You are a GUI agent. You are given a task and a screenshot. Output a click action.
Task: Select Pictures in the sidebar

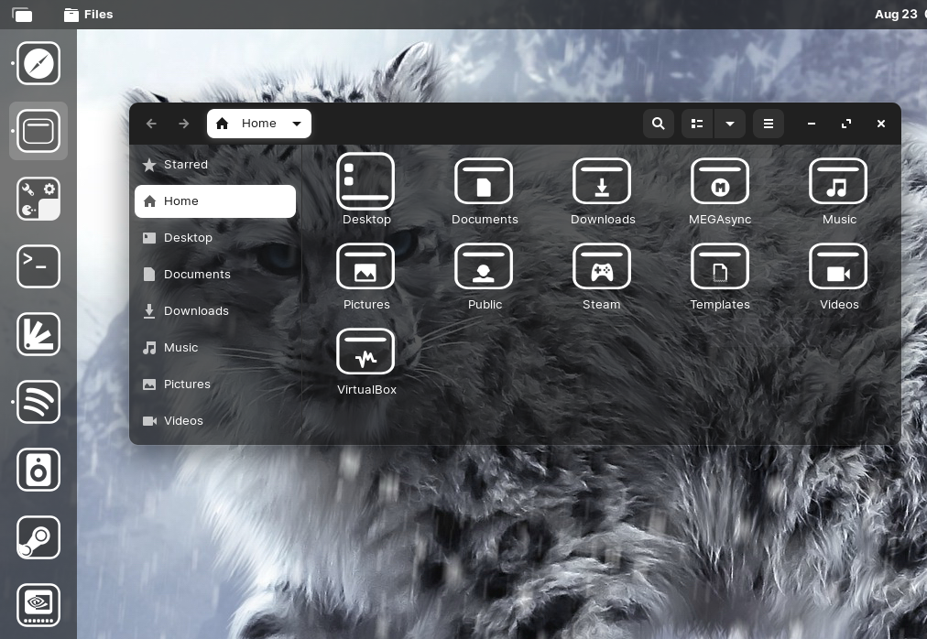click(215, 384)
